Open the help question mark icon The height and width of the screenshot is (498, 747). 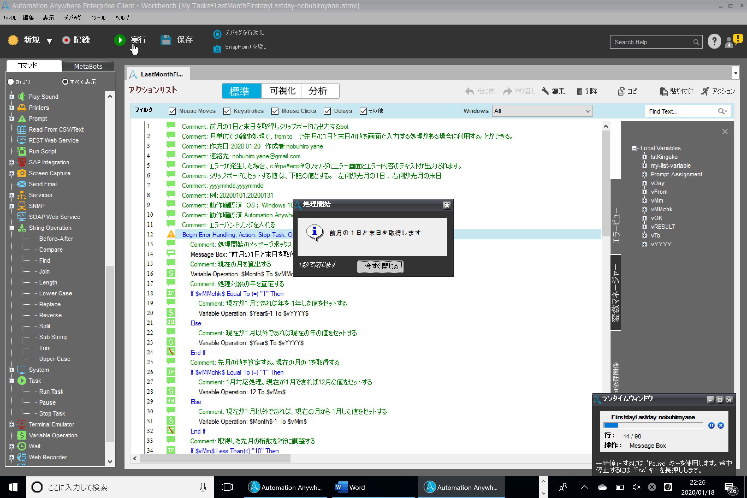pos(714,41)
